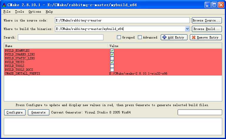Click the Name column header

point(56,46)
